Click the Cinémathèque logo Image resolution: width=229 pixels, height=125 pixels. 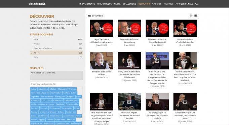37,4
